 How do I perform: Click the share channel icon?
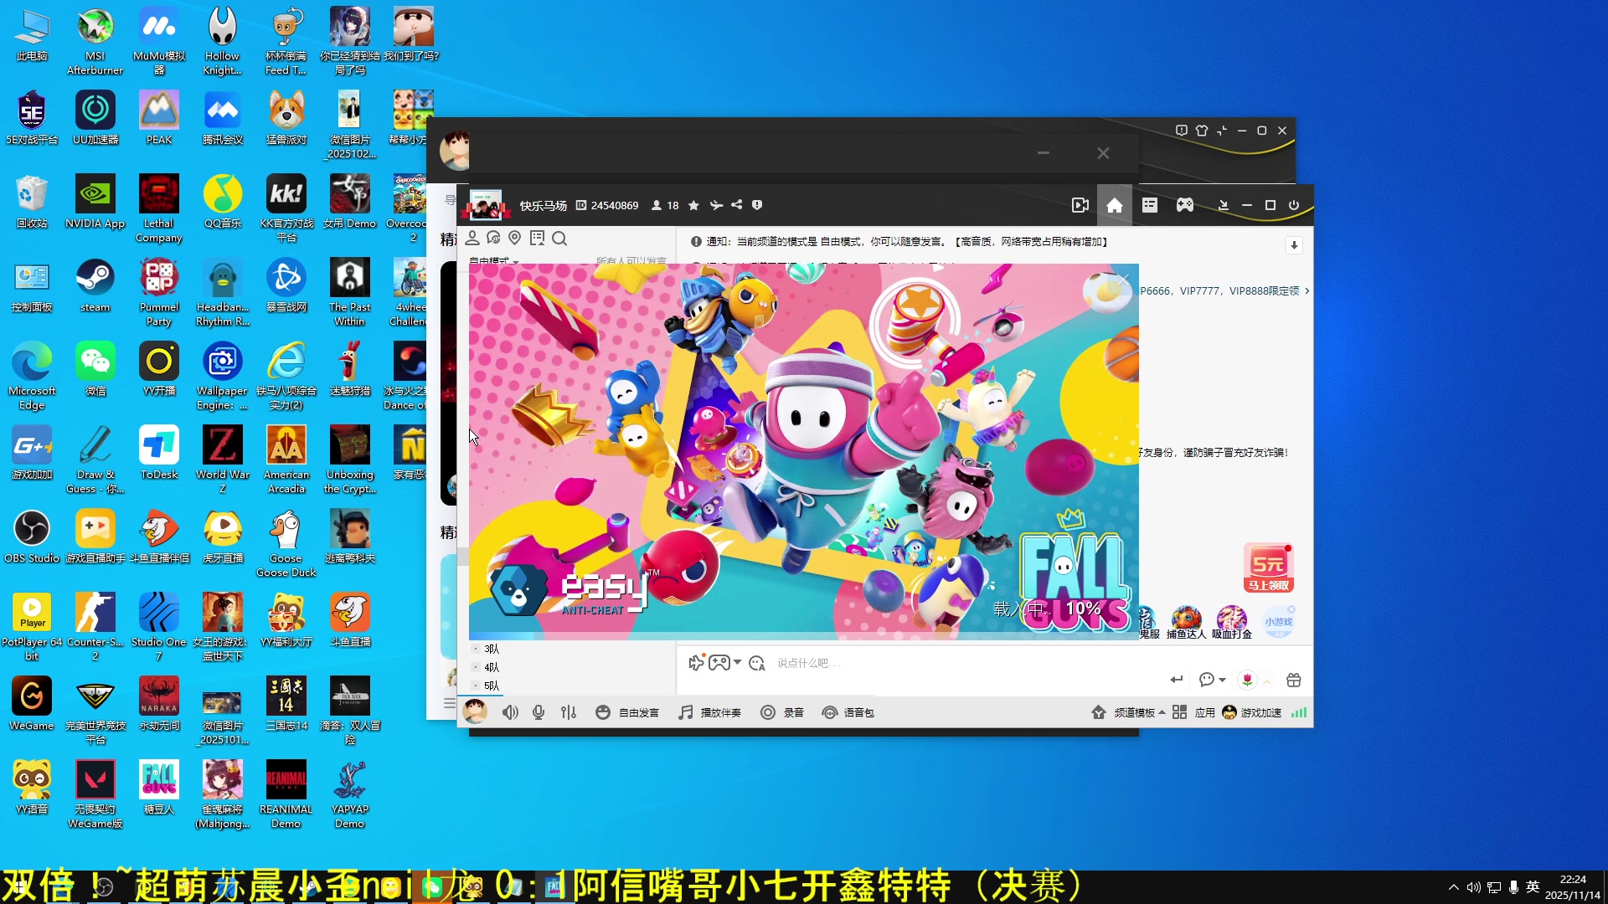[737, 205]
